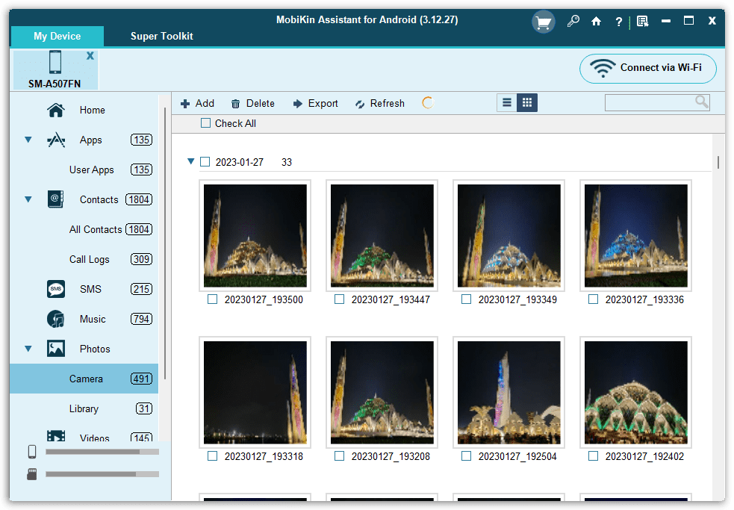Image resolution: width=734 pixels, height=510 pixels.
Task: Click the Photos picture icon
Action: [x=56, y=349]
